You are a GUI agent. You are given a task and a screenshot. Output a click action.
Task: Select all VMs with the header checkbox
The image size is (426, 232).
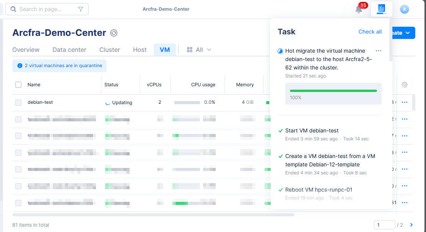pos(18,85)
